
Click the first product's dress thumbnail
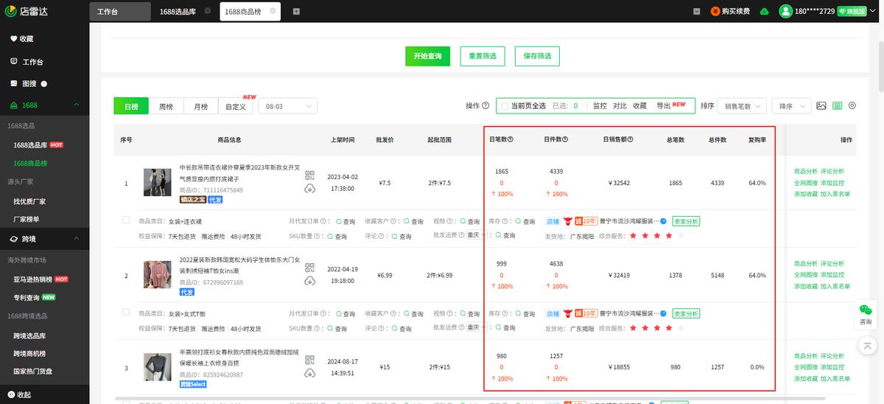pyautogui.click(x=156, y=182)
